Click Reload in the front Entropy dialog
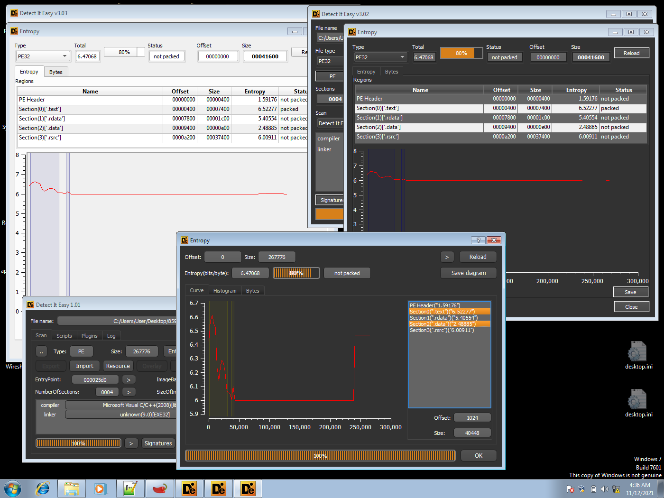The image size is (664, 498). [x=478, y=257]
